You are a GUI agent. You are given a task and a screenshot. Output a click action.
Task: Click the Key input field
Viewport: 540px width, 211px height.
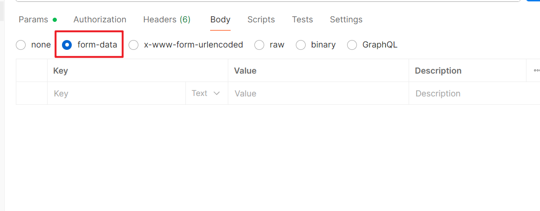116,93
